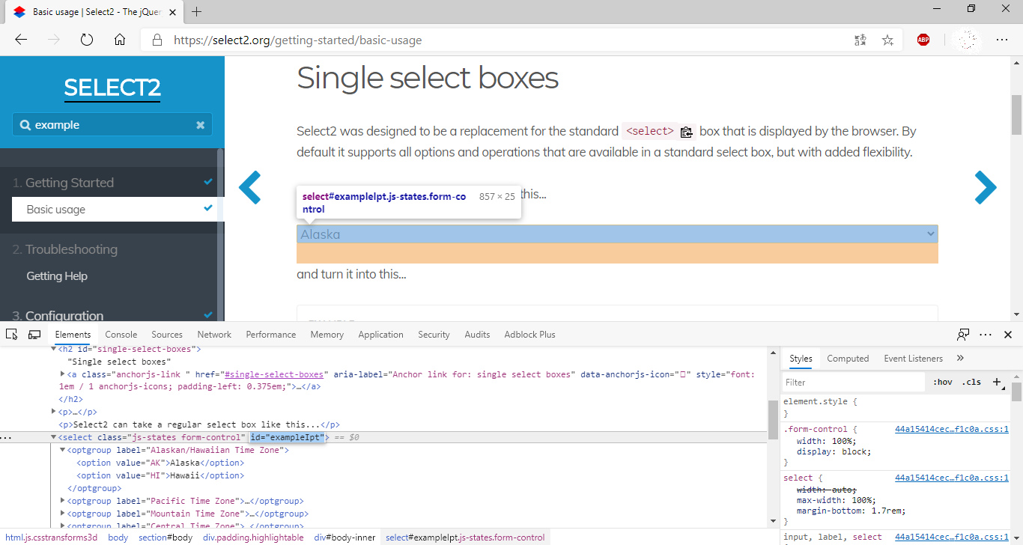Image resolution: width=1023 pixels, height=545 pixels.
Task: Expand the Pacific Time Zone optgroup
Action: click(x=63, y=501)
